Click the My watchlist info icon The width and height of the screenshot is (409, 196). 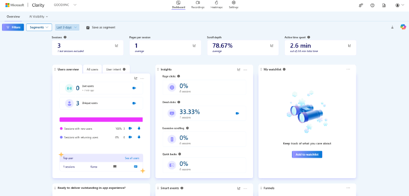284,69
